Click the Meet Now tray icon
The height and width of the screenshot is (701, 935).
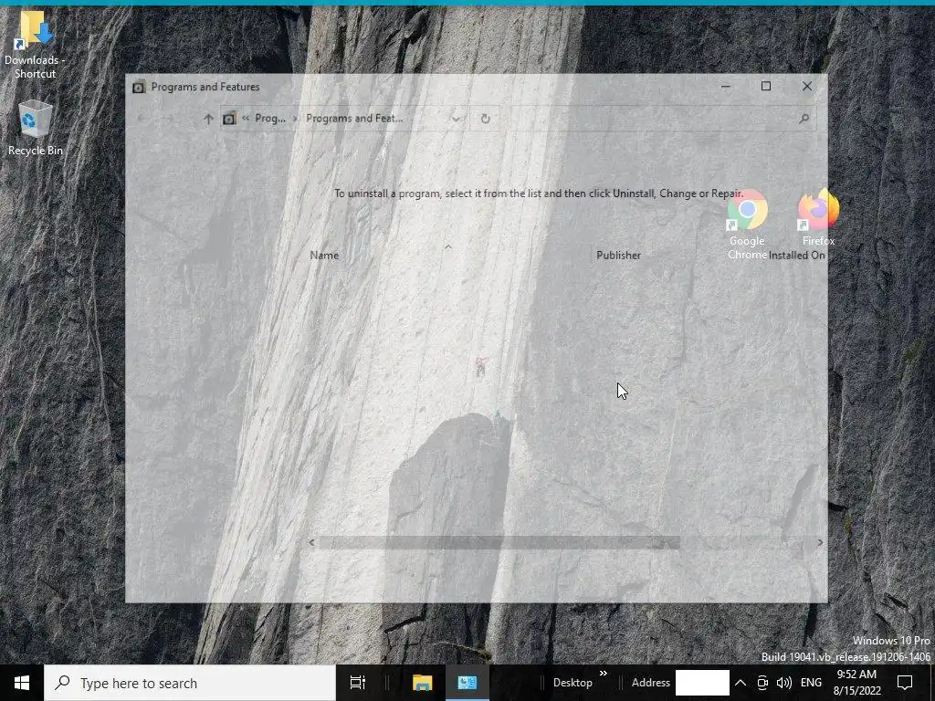tap(762, 683)
